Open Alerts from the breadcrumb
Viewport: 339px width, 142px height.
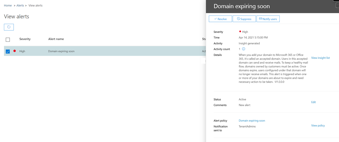(x=20, y=6)
